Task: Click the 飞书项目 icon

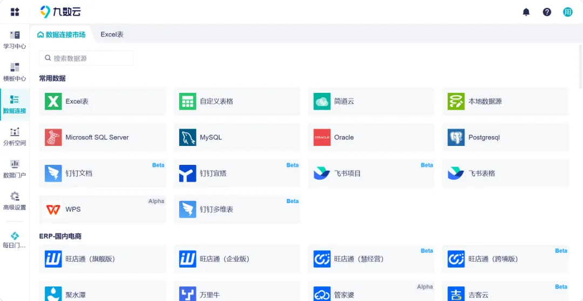Action: pyautogui.click(x=322, y=173)
